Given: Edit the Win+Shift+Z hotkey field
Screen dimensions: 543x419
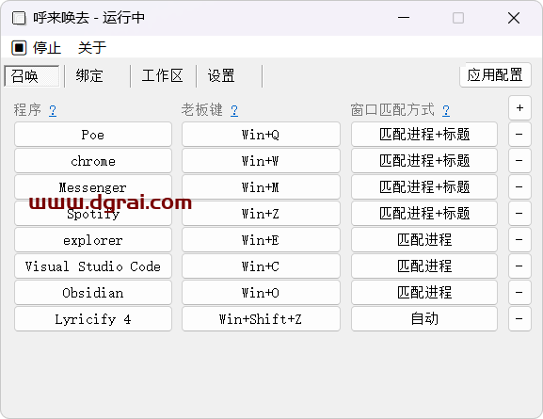Looking at the screenshot, I should [x=261, y=319].
